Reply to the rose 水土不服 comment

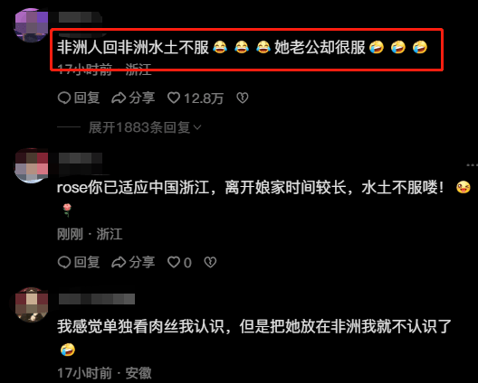[x=79, y=262]
